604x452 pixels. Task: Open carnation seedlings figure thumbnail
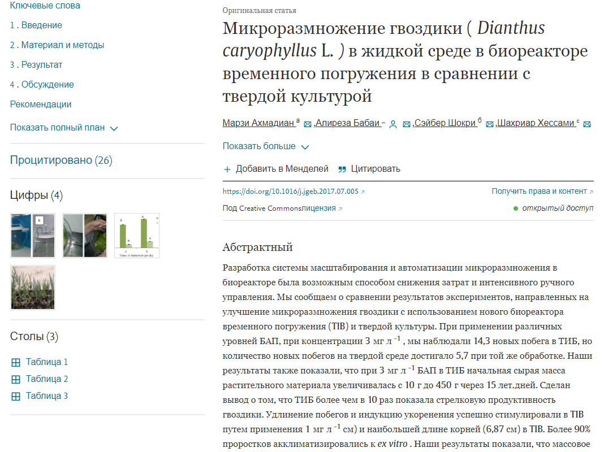click(33, 288)
